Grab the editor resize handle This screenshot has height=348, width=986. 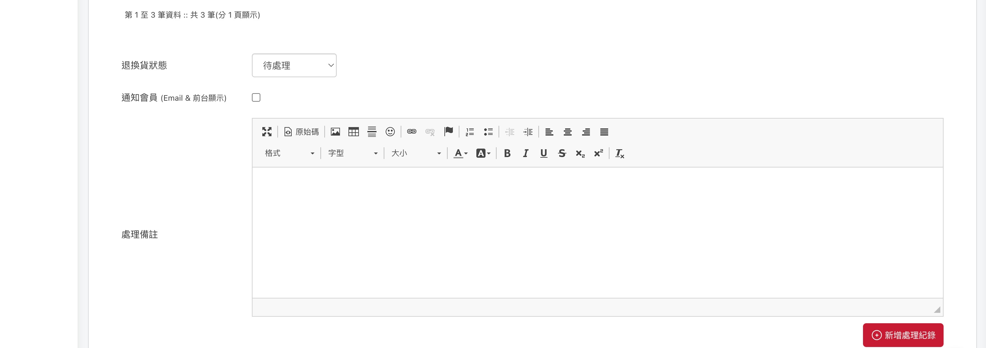click(937, 309)
